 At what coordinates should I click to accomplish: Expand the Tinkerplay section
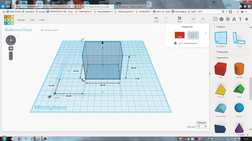[214, 52]
